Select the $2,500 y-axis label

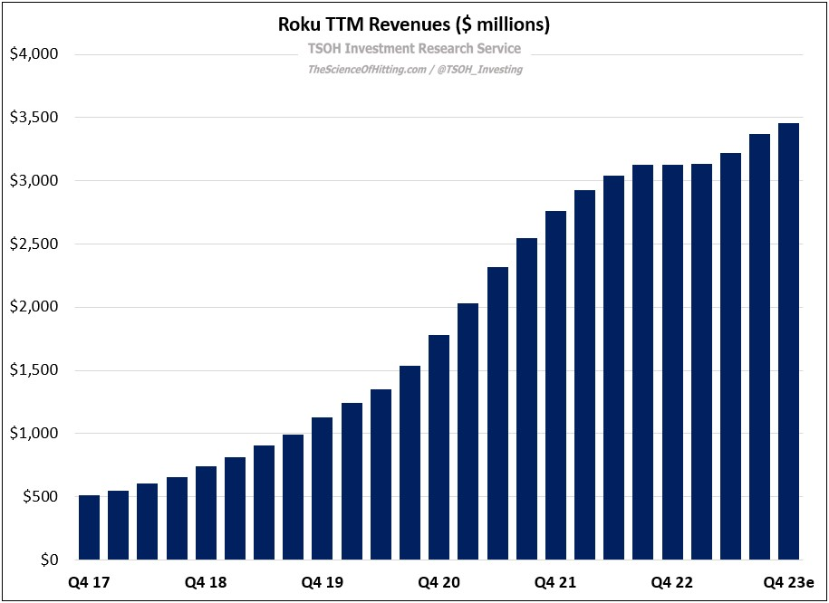click(34, 244)
